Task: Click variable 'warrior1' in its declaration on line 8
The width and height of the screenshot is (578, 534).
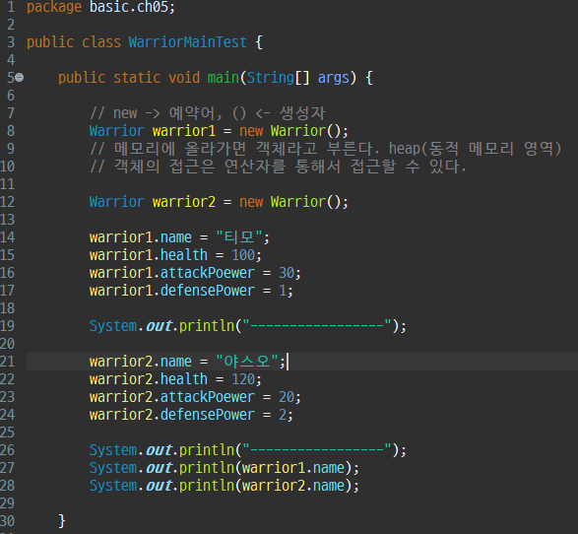Action: coord(183,131)
